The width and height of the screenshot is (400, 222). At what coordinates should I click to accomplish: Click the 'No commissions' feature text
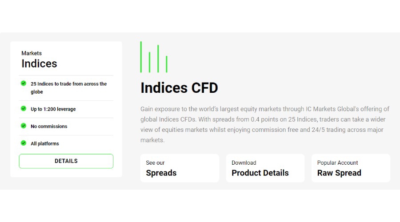pos(49,127)
